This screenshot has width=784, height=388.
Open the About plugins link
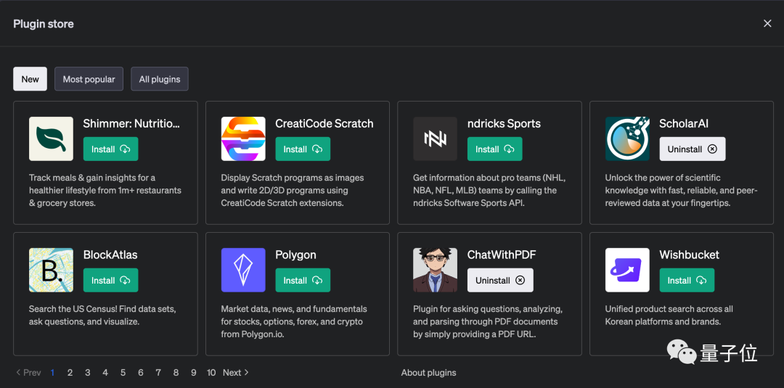429,373
